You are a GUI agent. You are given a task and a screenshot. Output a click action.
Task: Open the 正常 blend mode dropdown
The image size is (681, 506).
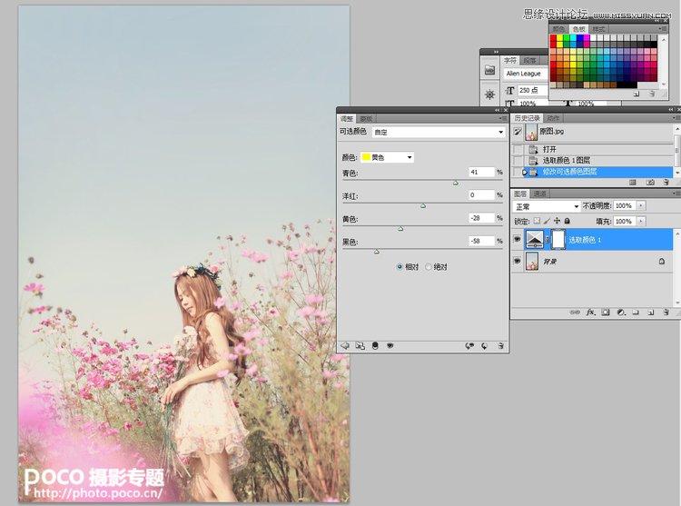coord(547,206)
